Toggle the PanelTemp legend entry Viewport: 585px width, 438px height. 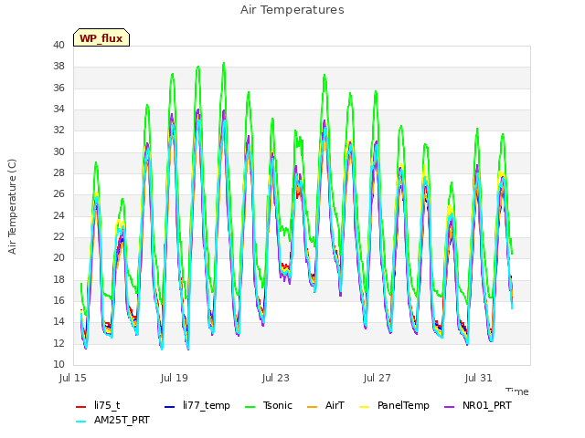[x=394, y=405]
